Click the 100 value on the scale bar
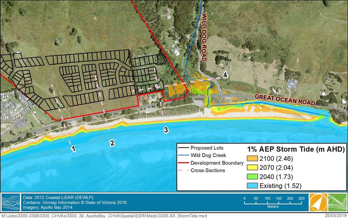This screenshot has height=218, width=348. (267, 198)
